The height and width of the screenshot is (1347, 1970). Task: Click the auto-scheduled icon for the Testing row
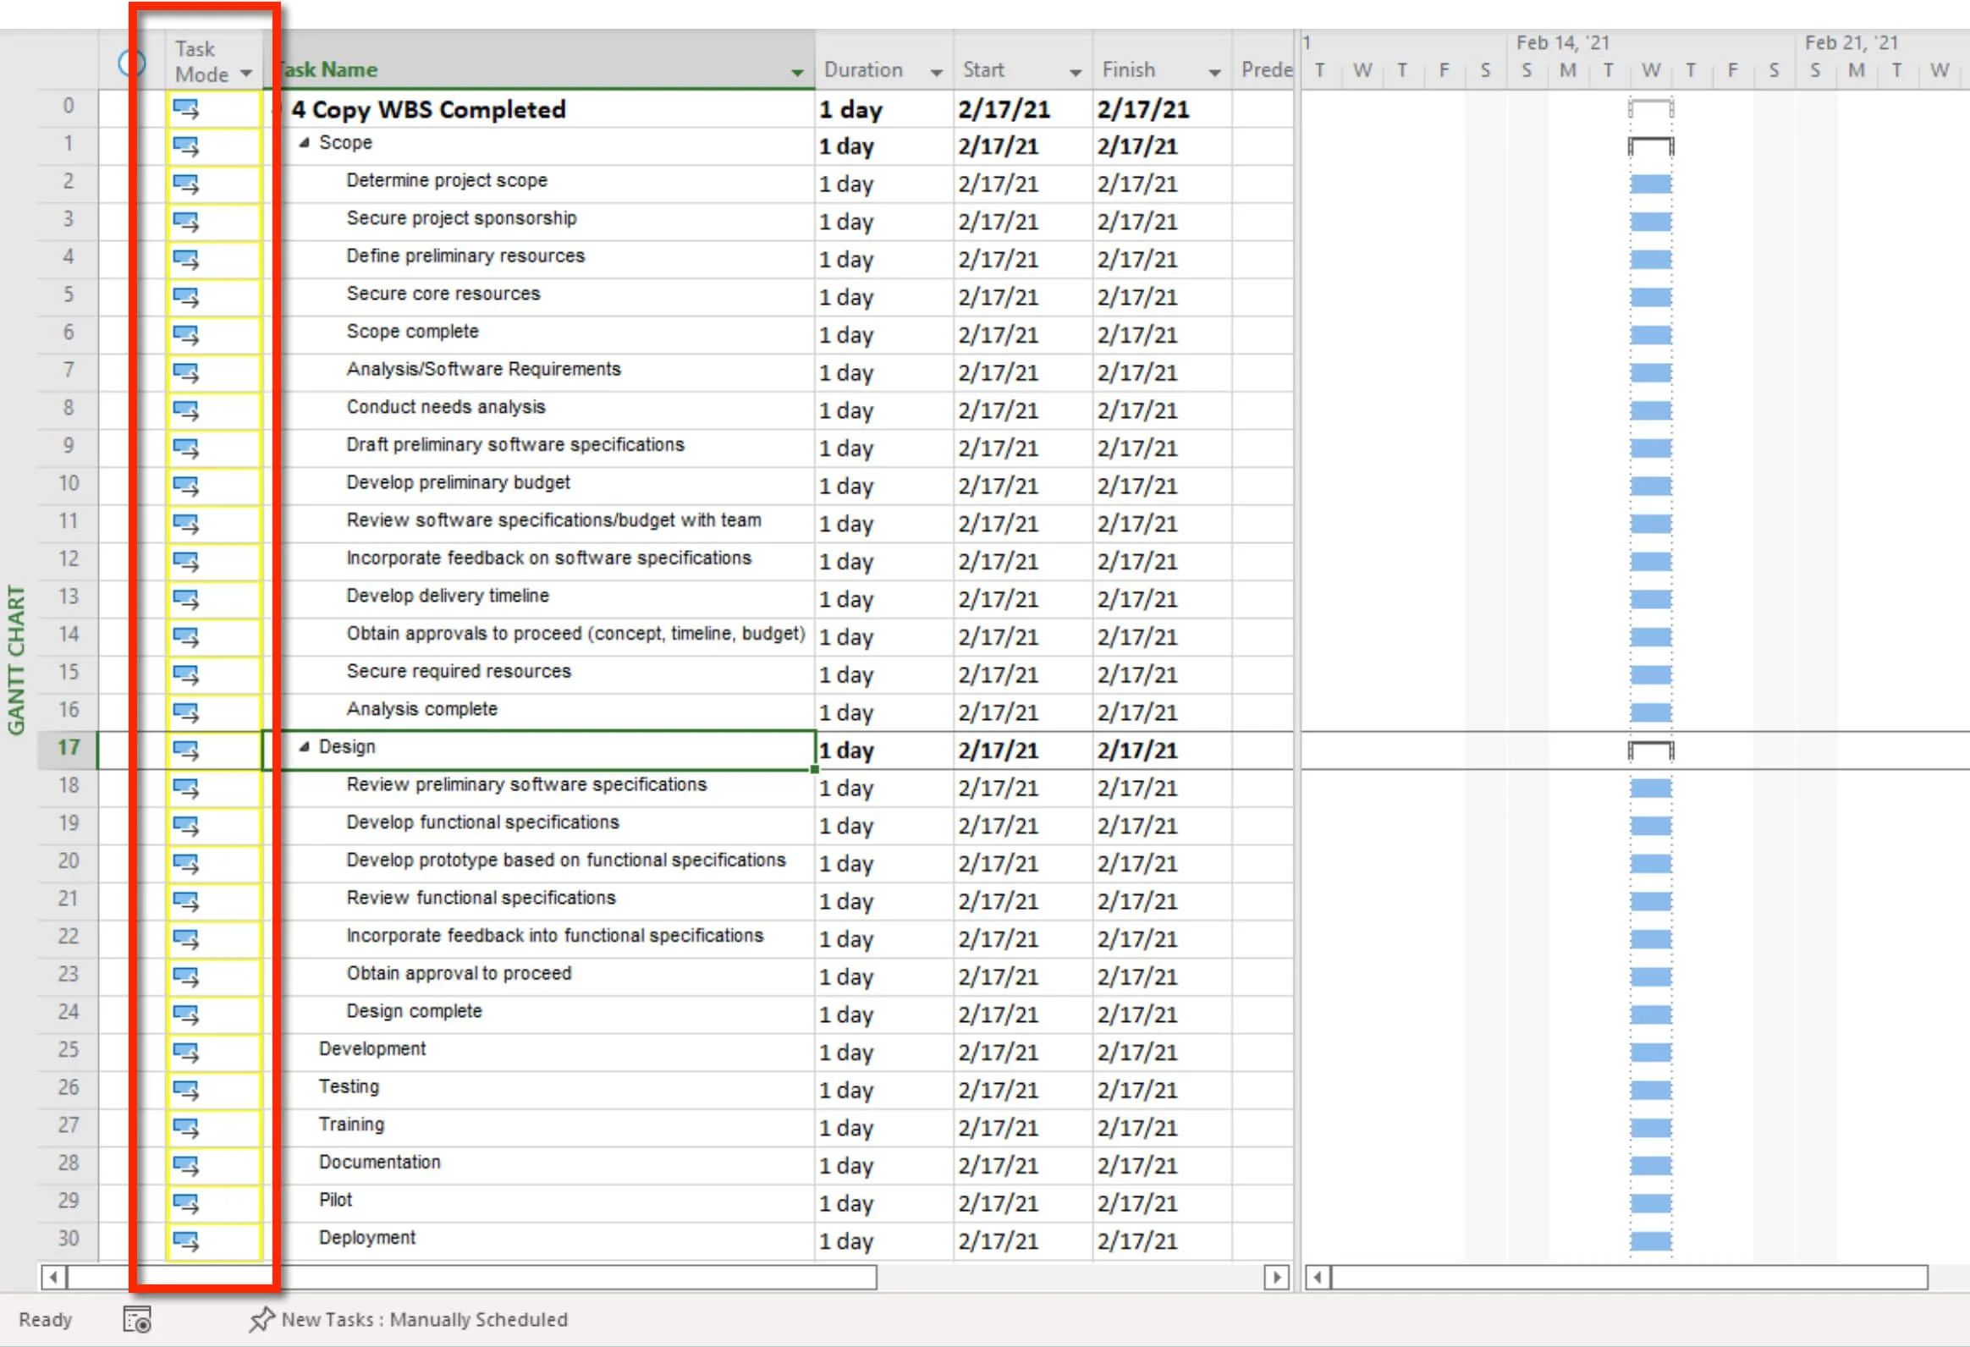(x=185, y=1089)
